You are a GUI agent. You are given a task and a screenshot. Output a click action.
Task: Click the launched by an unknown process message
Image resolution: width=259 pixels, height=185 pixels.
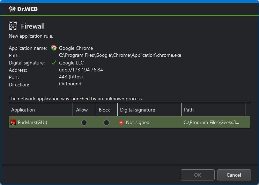[x=76, y=99]
